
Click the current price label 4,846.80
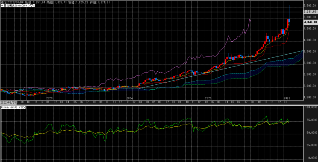[310, 22]
